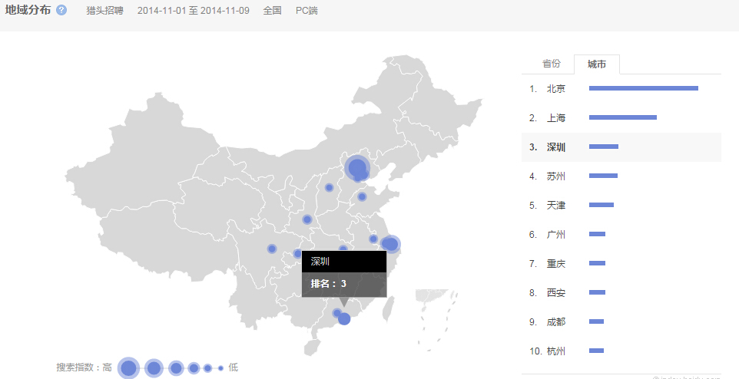Viewport: 739px width, 379px height.
Task: Click the date range 2014-11-01 至 2014-11-09
Action: (193, 12)
